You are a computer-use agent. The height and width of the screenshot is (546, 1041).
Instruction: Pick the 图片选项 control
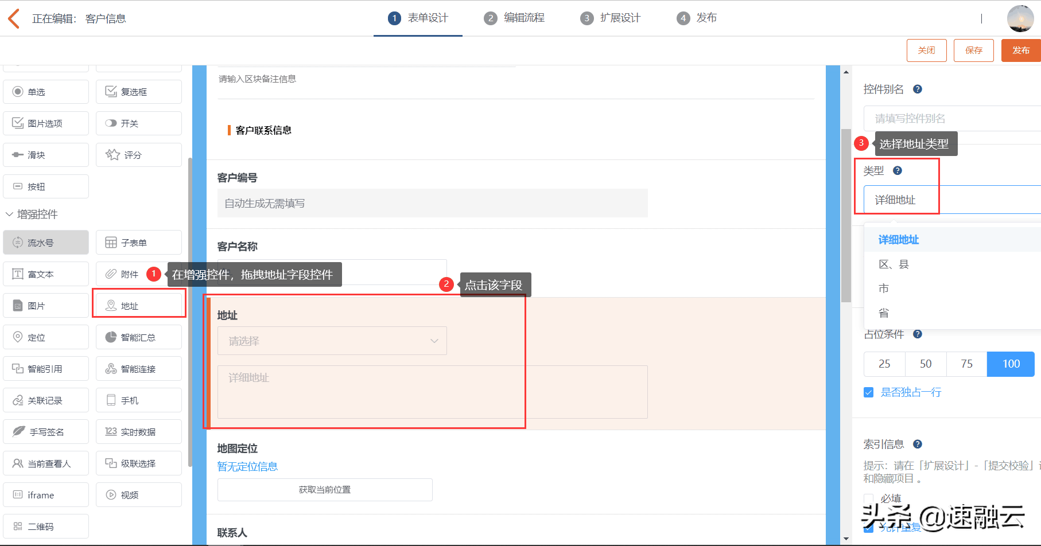point(46,123)
